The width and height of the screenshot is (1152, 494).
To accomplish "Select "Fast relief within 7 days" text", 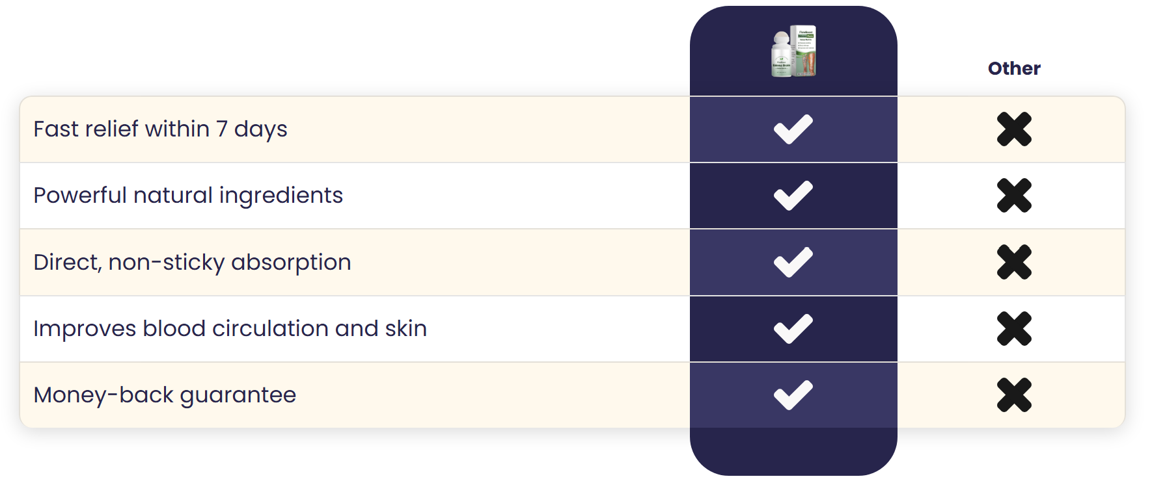I will click(x=160, y=129).
